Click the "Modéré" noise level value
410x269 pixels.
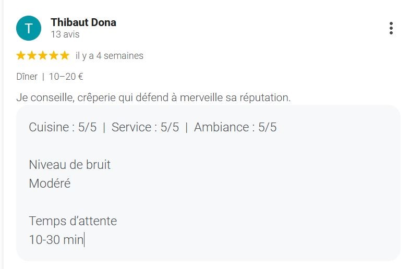[x=50, y=184]
